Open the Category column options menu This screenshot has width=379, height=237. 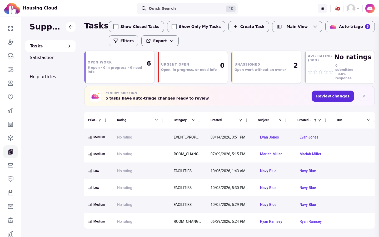(x=199, y=120)
